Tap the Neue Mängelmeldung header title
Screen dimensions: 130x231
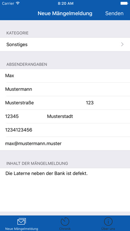pos(65,13)
